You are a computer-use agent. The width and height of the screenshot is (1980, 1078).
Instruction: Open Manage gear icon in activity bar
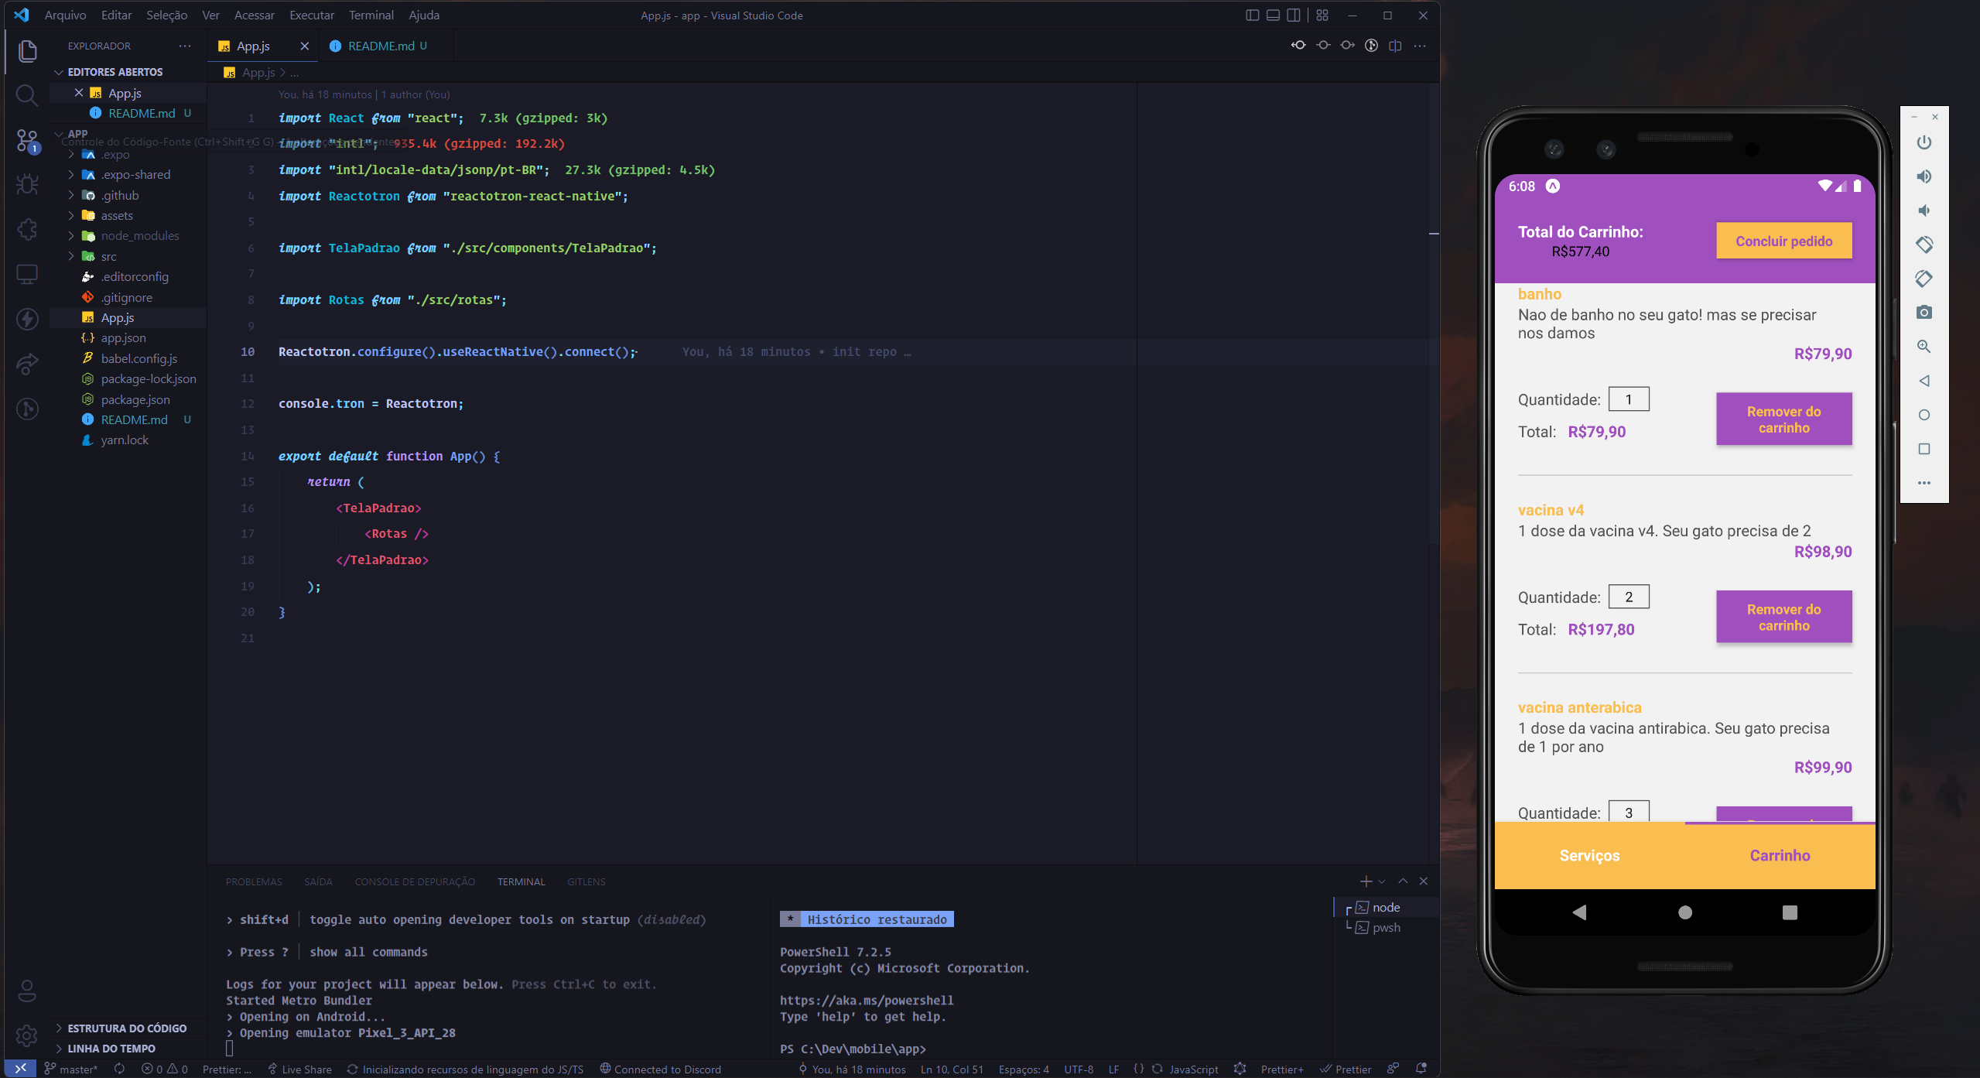pos(26,1035)
